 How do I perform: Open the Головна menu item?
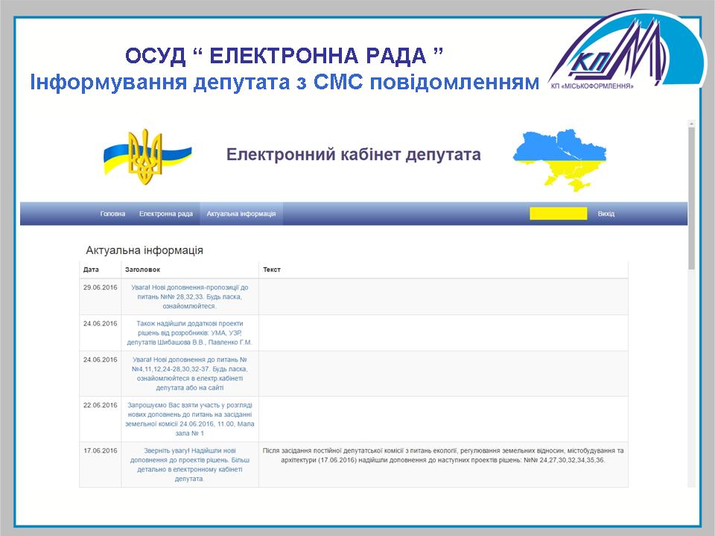pyautogui.click(x=112, y=214)
